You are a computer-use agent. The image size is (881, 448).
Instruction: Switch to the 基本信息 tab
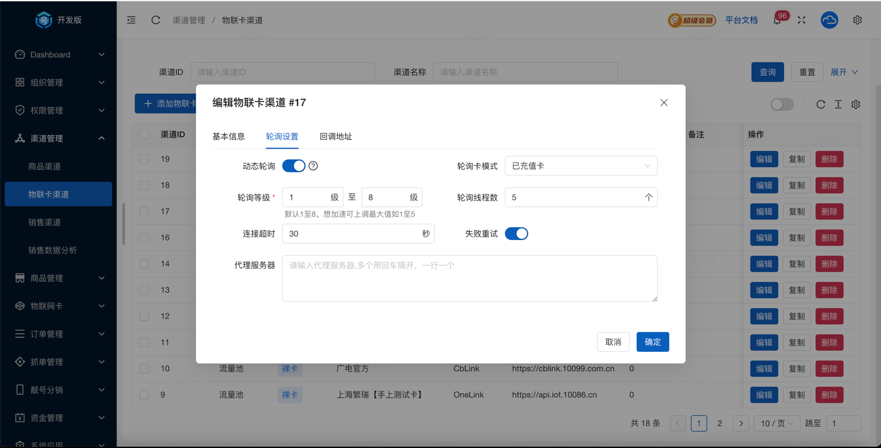(x=229, y=136)
